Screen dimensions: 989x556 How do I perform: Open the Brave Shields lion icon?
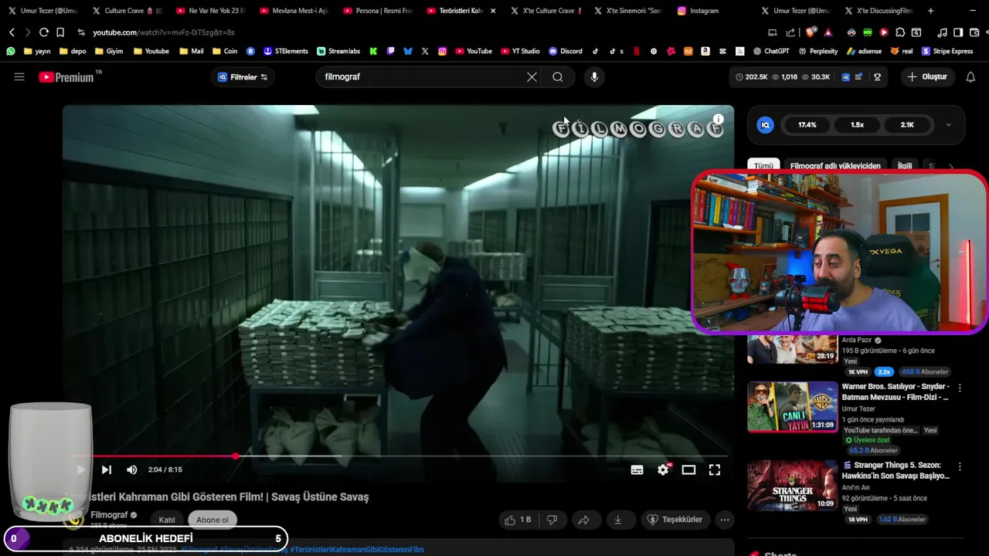(x=809, y=32)
